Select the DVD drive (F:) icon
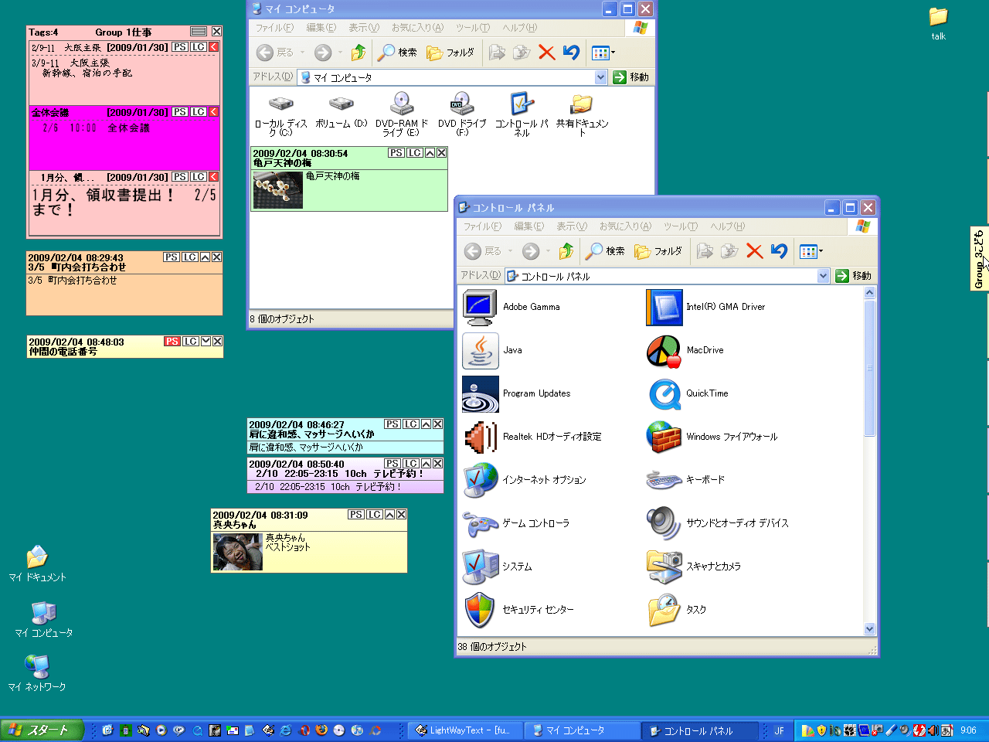This screenshot has height=742, width=989. point(461,104)
